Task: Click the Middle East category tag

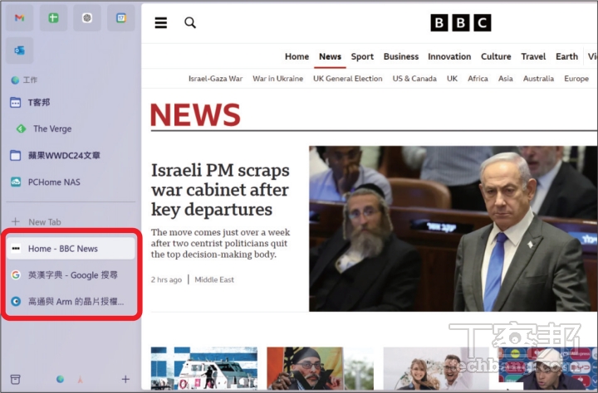Action: pyautogui.click(x=214, y=280)
